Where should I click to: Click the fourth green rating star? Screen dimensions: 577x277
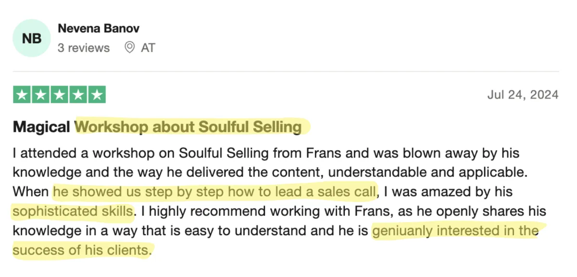coord(78,95)
